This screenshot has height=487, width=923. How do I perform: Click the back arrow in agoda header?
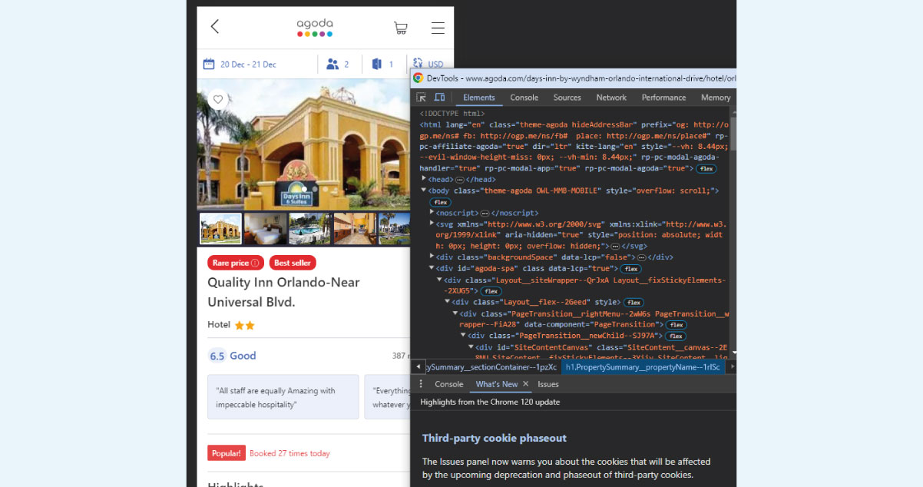[x=214, y=26]
